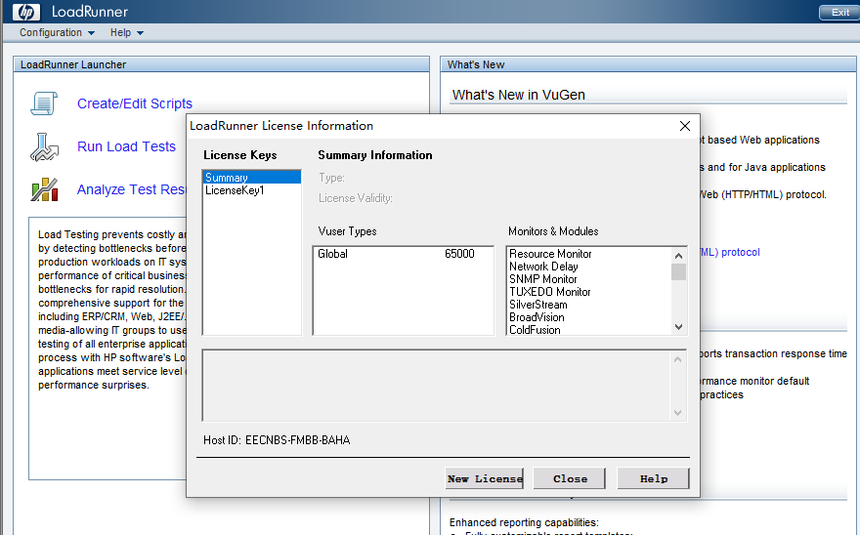Click the What's New panel header
The height and width of the screenshot is (535, 860).
pyautogui.click(x=648, y=64)
